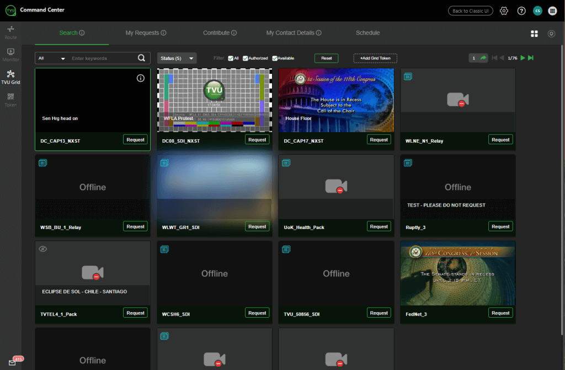Open the Status (5) dropdown

point(177,58)
